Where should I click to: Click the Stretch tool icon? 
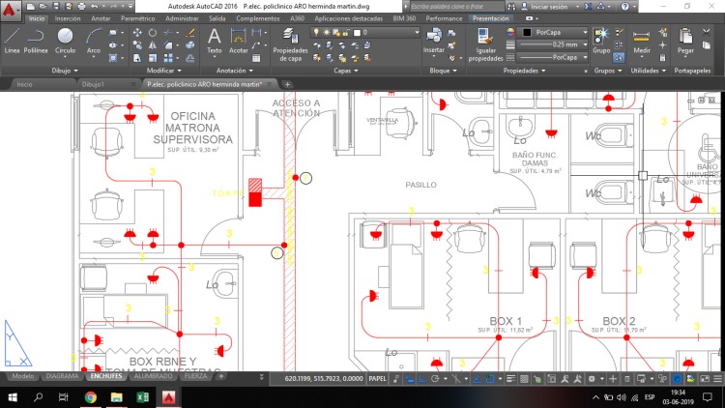point(137,58)
